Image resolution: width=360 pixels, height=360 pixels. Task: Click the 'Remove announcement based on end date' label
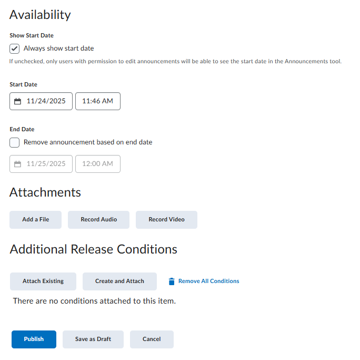[x=88, y=142]
